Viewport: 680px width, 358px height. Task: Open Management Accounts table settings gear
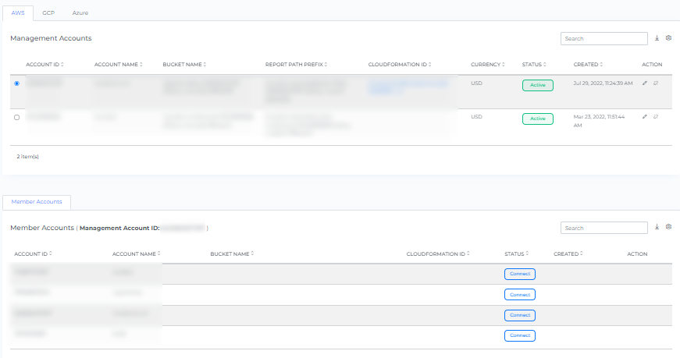coord(668,38)
